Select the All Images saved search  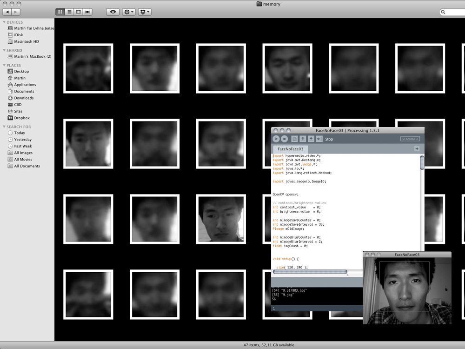(x=20, y=153)
